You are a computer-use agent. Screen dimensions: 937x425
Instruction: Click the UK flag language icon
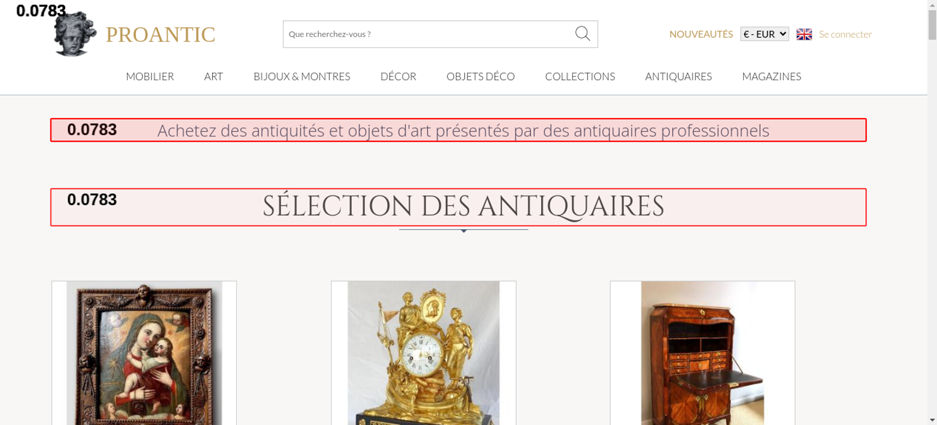(x=804, y=34)
